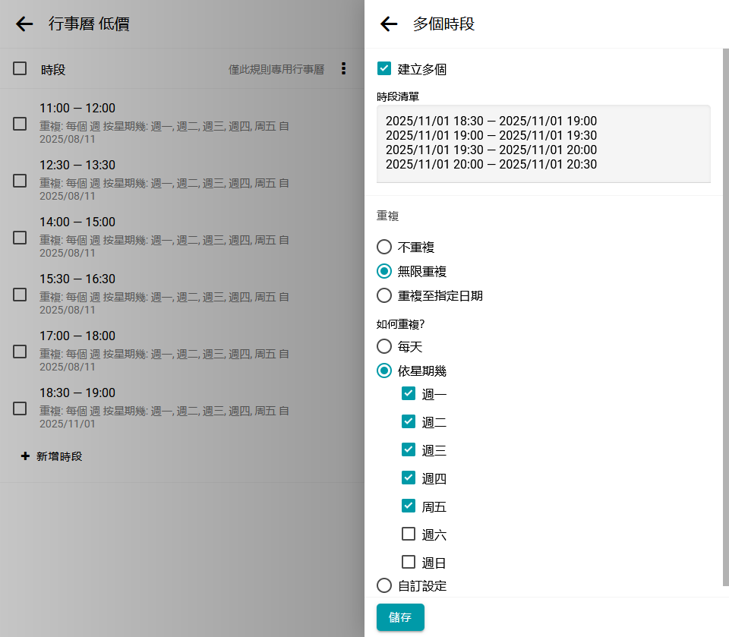The height and width of the screenshot is (637, 729).
Task: Select the 不重複 radio option
Action: click(x=384, y=247)
